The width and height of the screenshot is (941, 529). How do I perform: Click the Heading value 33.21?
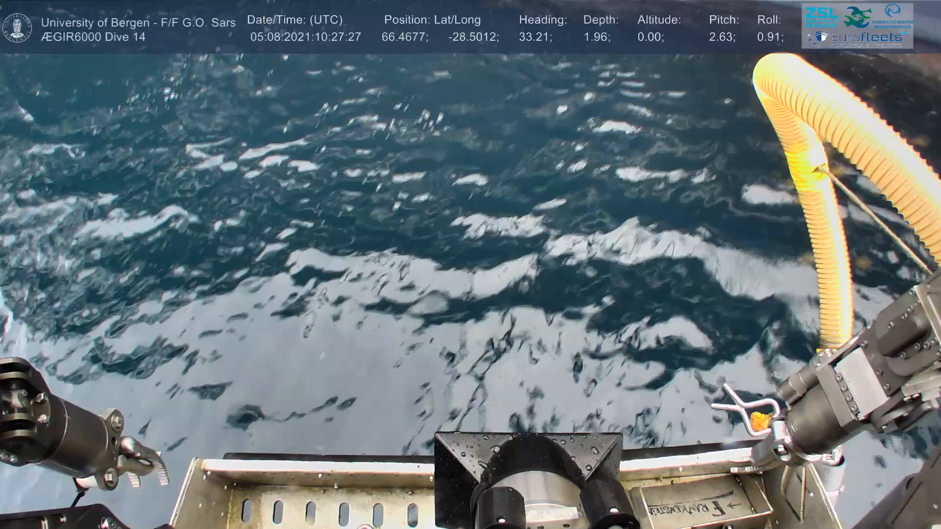click(535, 37)
